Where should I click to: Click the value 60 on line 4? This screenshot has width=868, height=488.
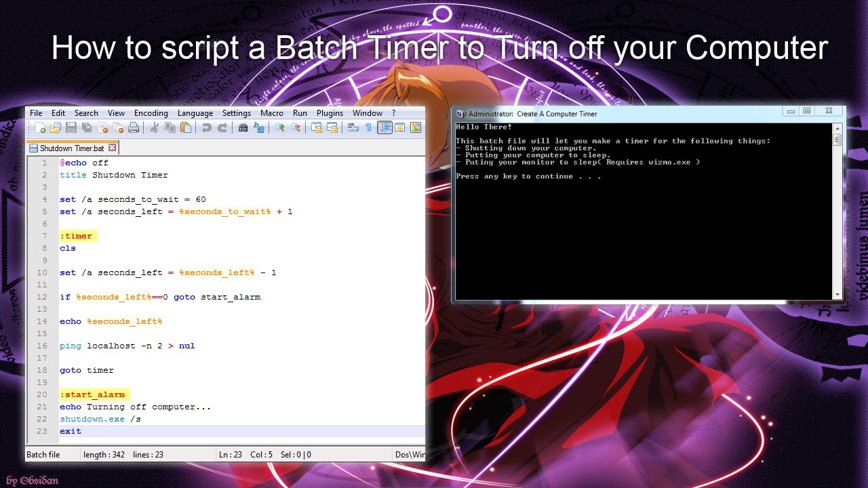click(201, 199)
